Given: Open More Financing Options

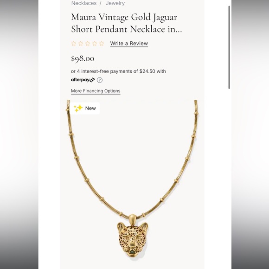Looking at the screenshot, I should click(96, 91).
